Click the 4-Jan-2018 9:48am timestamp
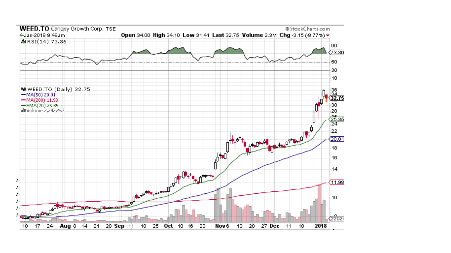451x253 pixels. tap(42, 35)
